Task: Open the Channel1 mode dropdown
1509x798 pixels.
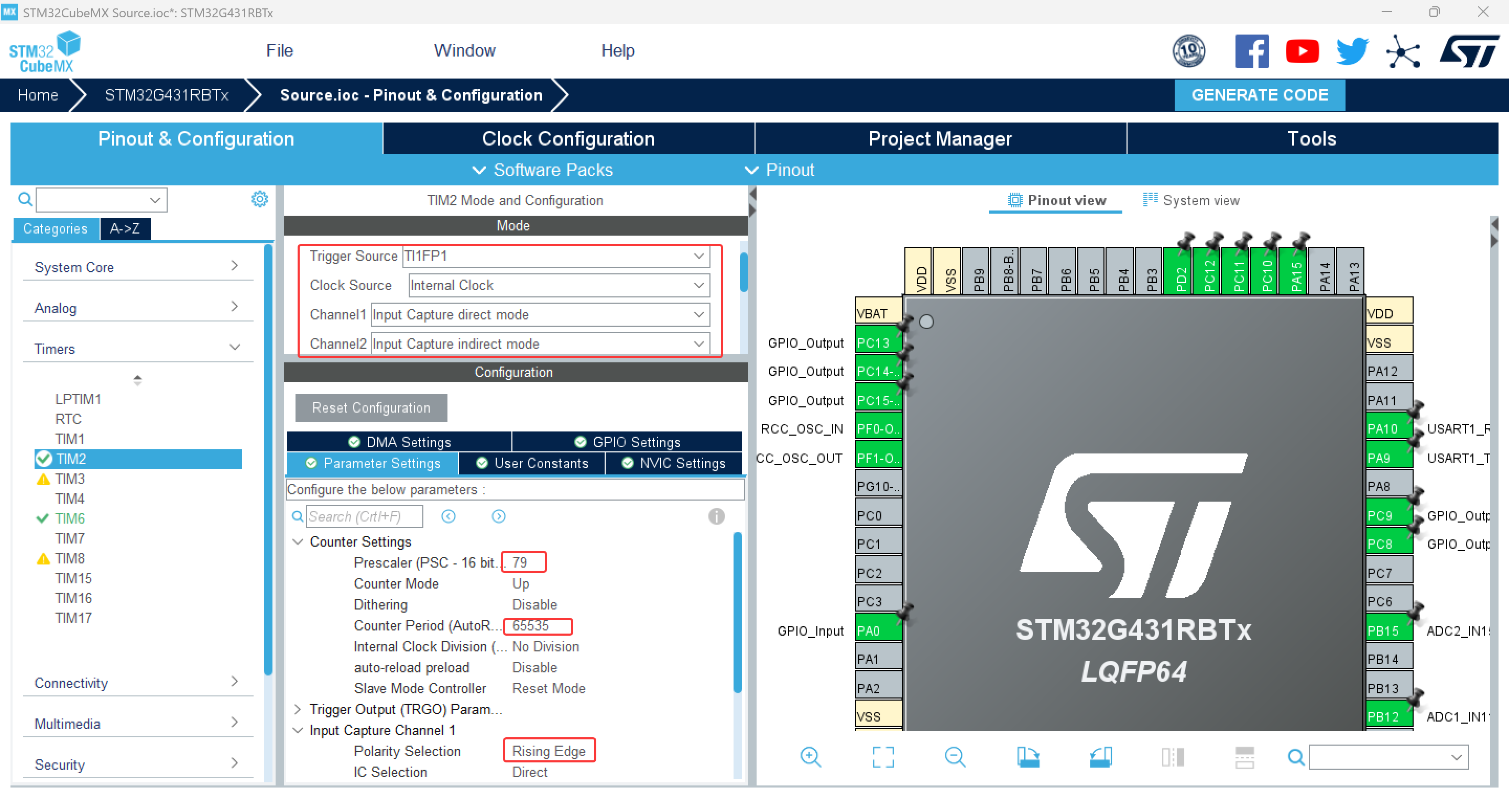Action: (x=540, y=314)
